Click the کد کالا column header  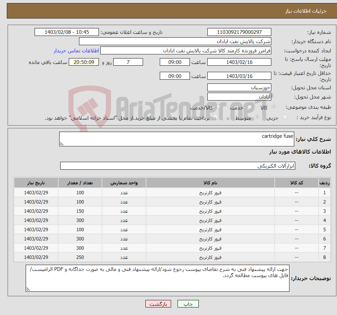coord(297,183)
